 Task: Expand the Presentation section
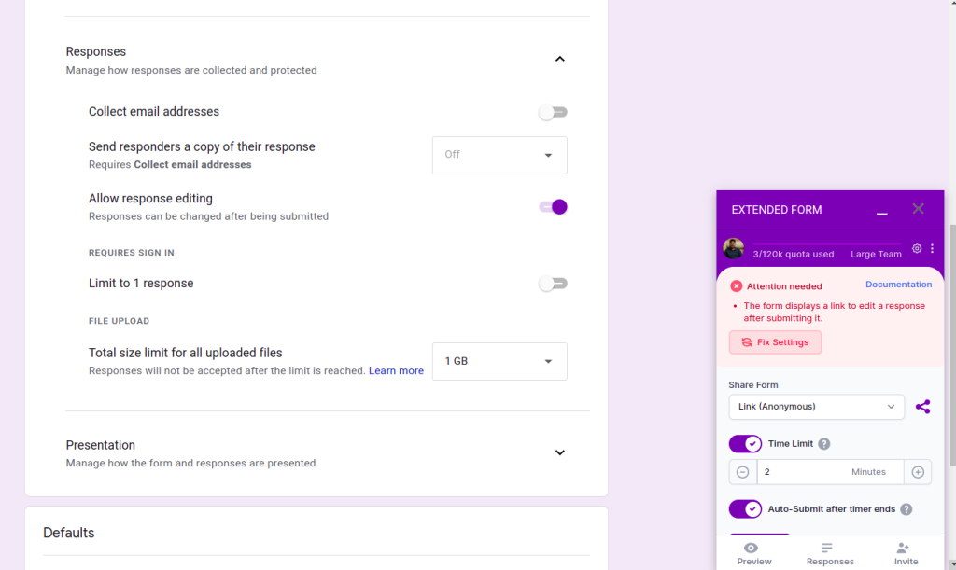click(559, 452)
